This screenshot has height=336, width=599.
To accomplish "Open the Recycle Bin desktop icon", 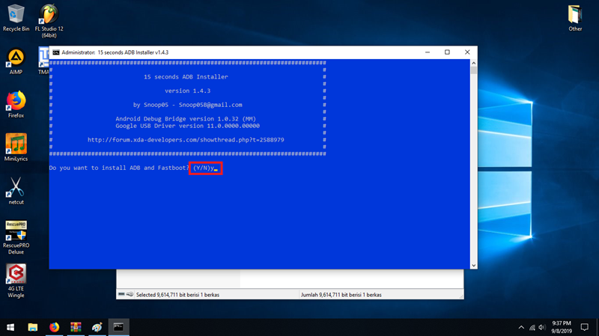I will tap(16, 18).
